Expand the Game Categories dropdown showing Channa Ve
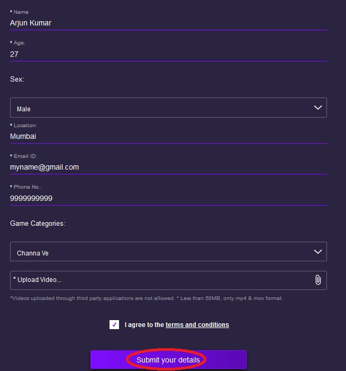346x371 pixels. click(168, 252)
